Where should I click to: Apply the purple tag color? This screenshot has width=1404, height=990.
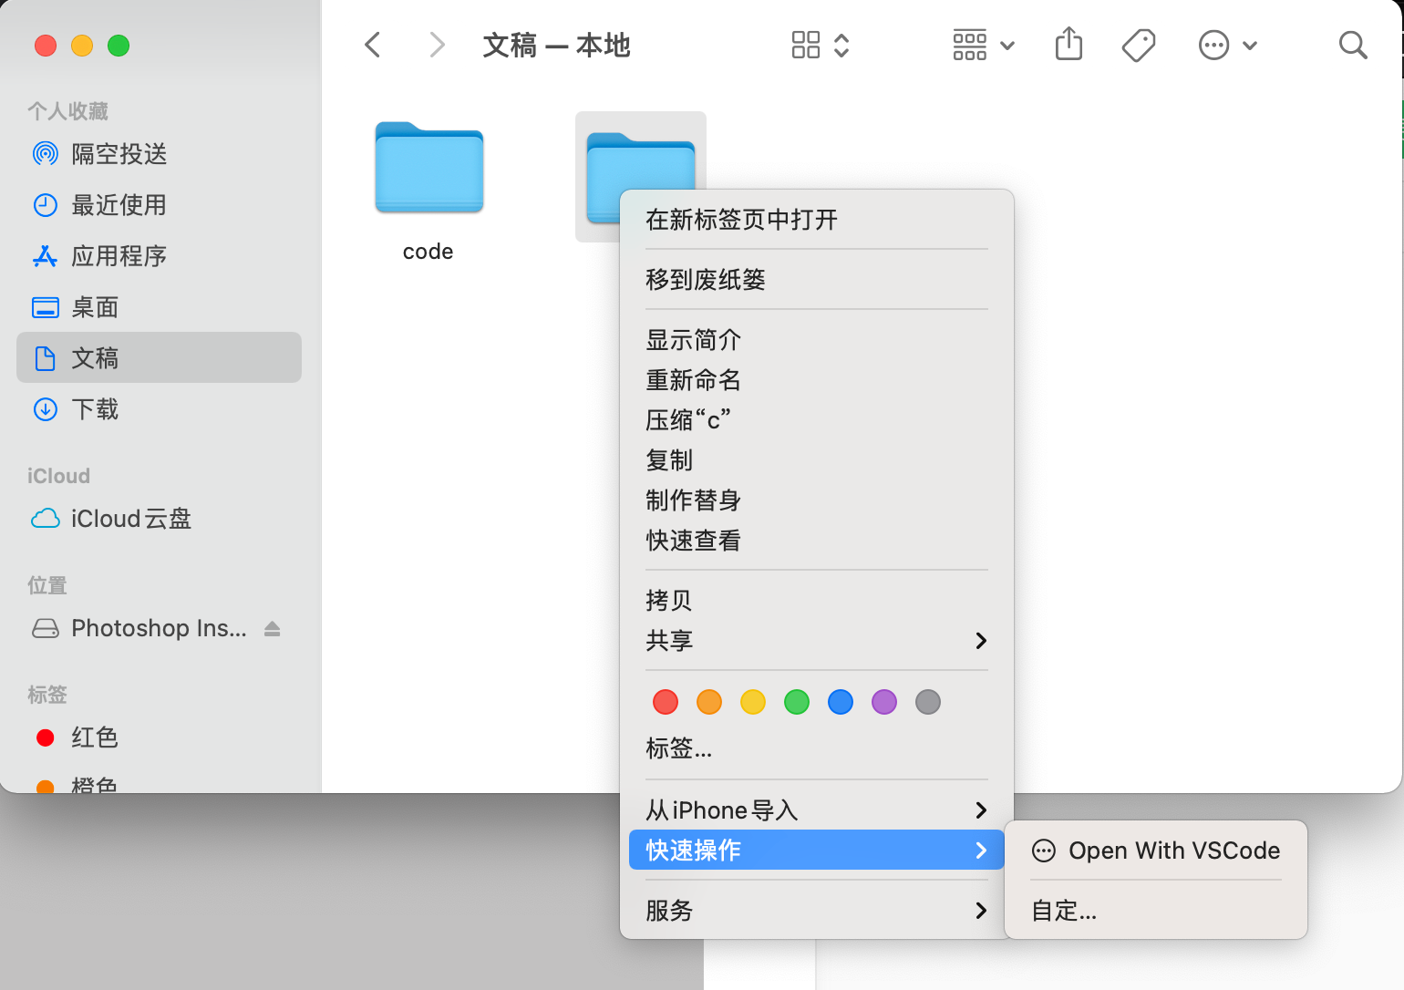coord(884,702)
